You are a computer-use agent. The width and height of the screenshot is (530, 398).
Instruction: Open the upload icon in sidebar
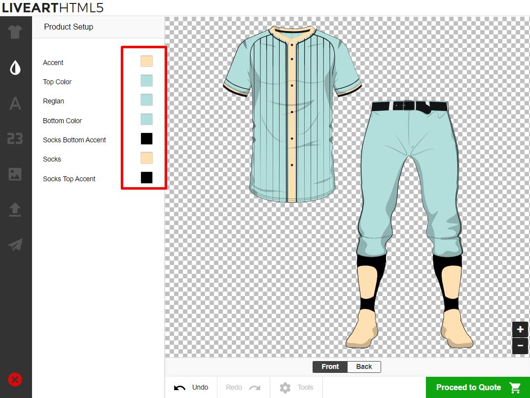point(15,209)
